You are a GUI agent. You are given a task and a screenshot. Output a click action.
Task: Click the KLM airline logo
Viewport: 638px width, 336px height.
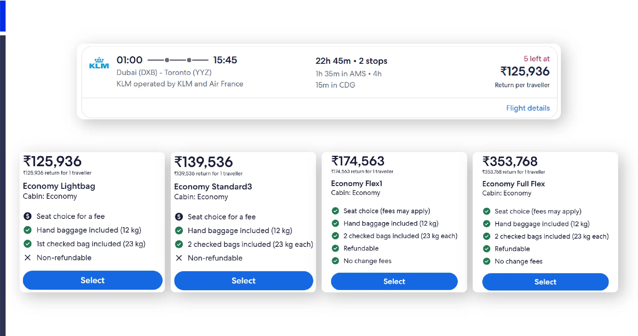pyautogui.click(x=99, y=63)
